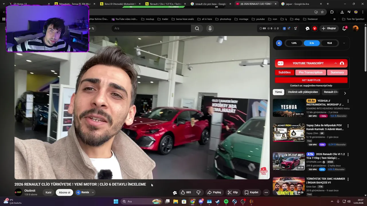The height and width of the screenshot is (206, 367).
Task: Click the IQ logo in the stats panel
Action: 279,43
